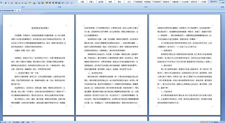
Task: Place cursor in document title on page one
Action: pyautogui.click(x=40, y=28)
